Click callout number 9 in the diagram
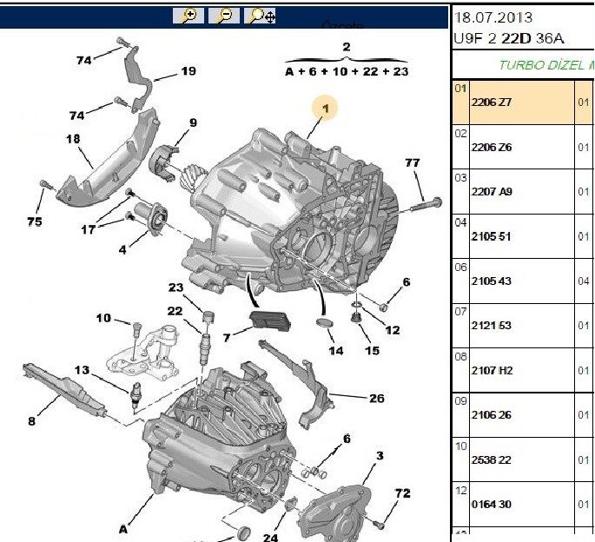This screenshot has height=542, width=595. pyautogui.click(x=193, y=122)
